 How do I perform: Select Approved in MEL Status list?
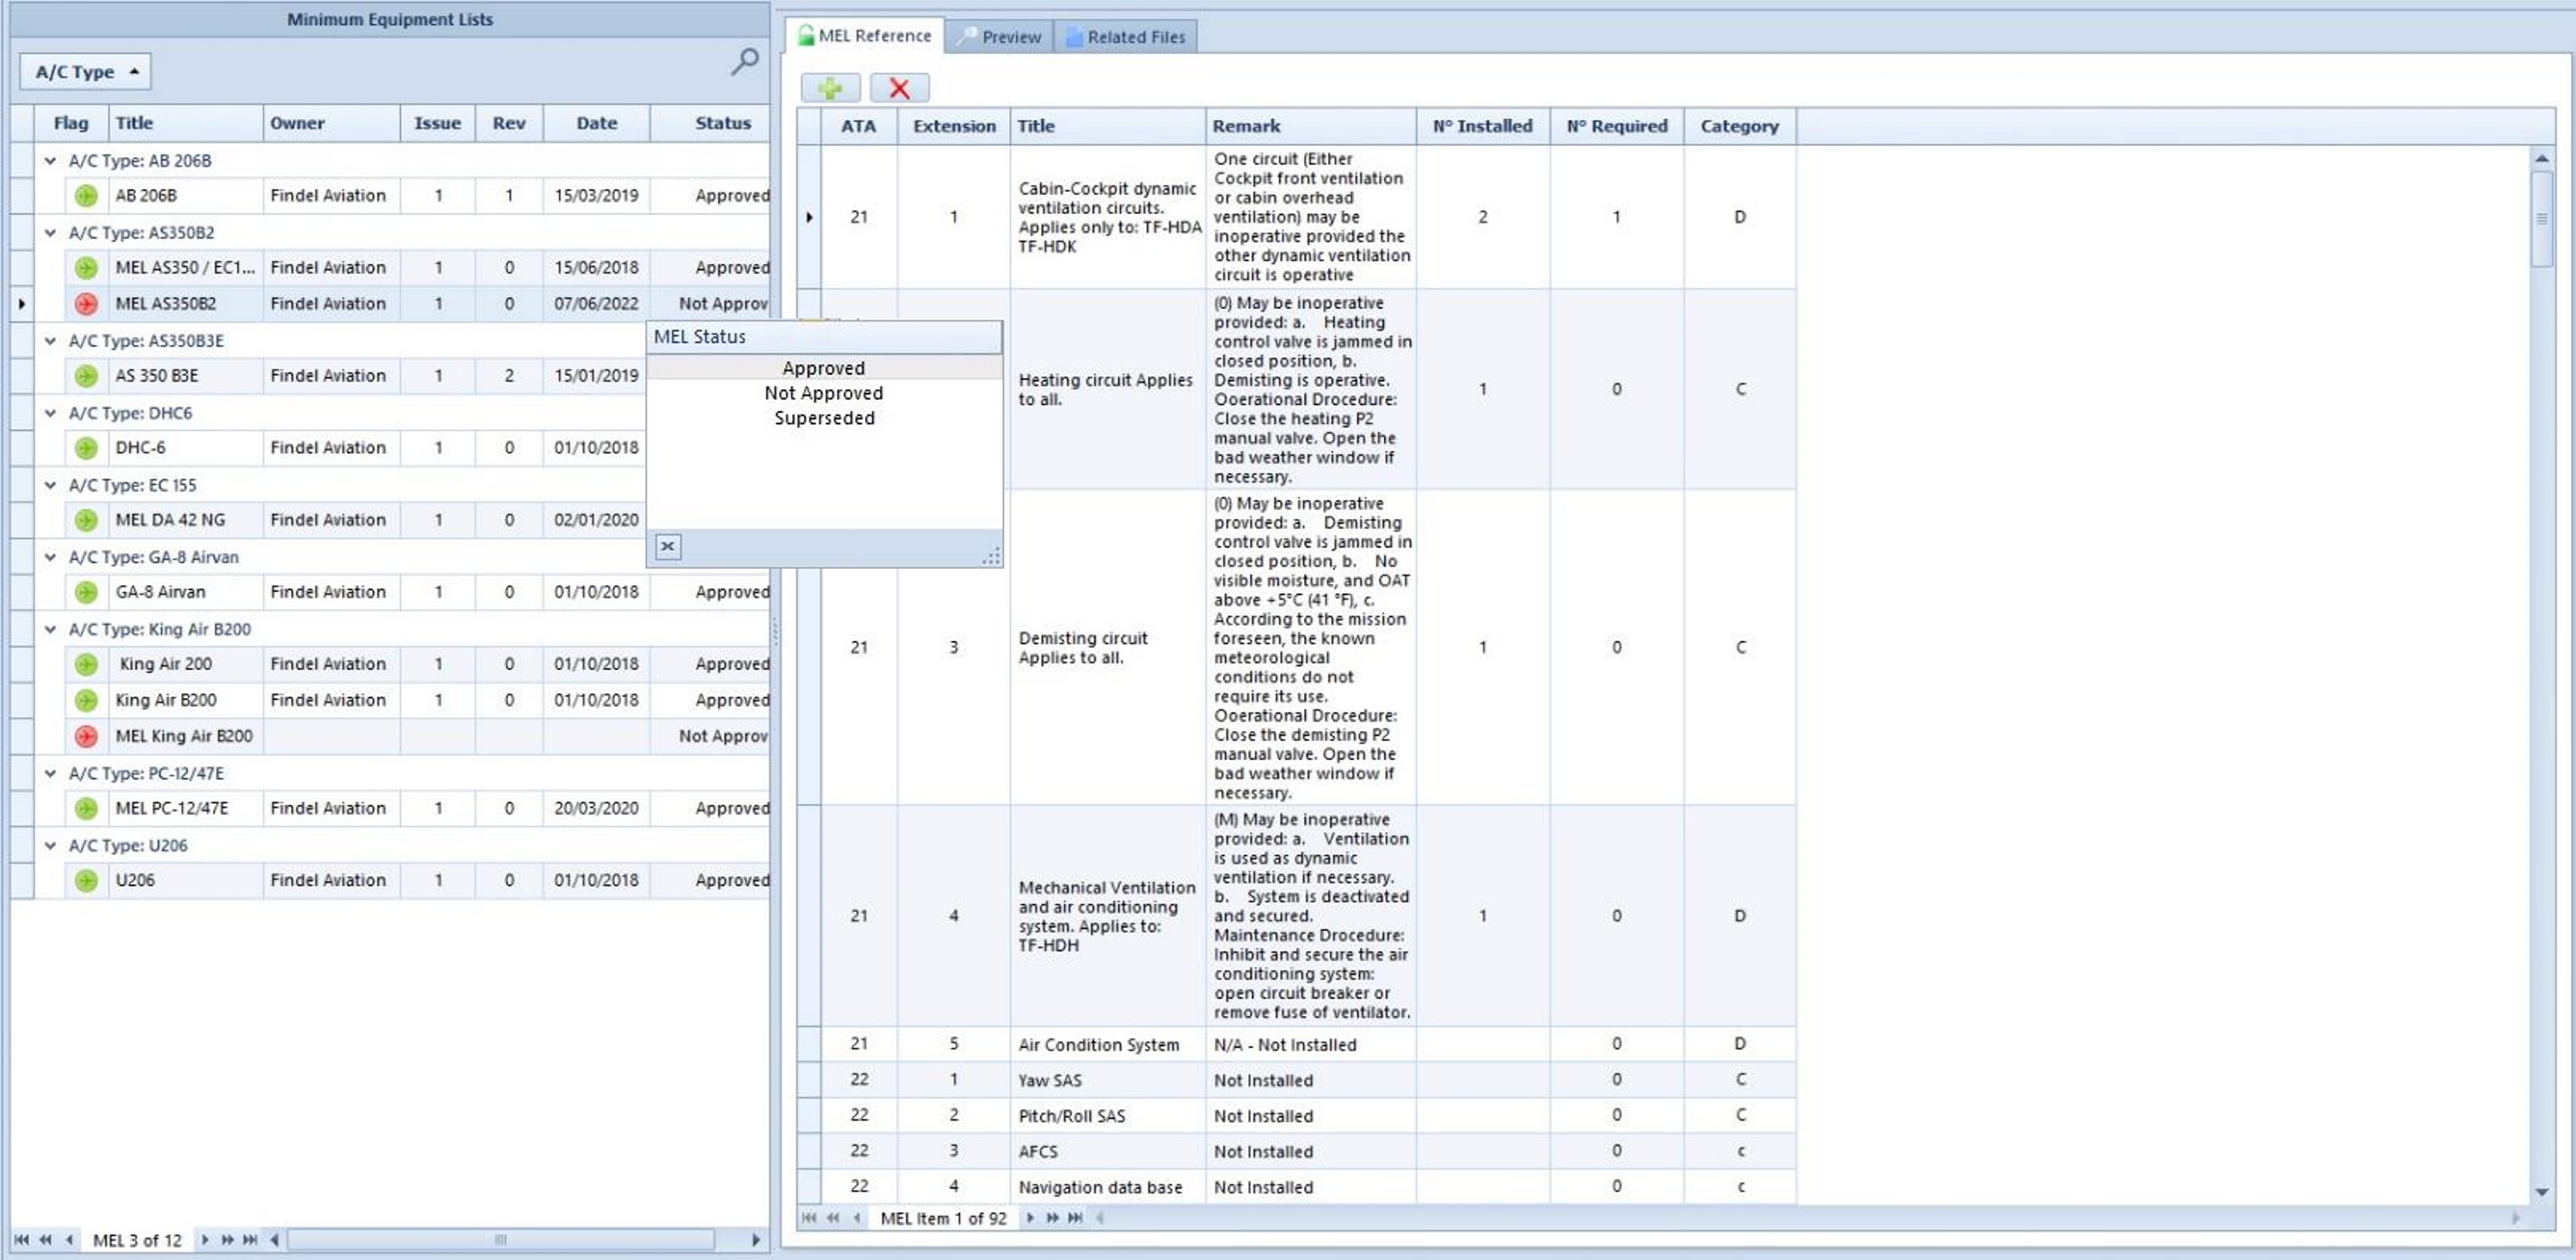click(x=824, y=368)
